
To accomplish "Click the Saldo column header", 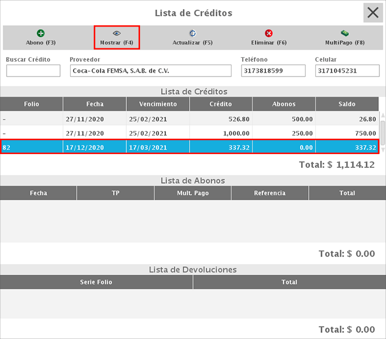I will tap(347, 104).
